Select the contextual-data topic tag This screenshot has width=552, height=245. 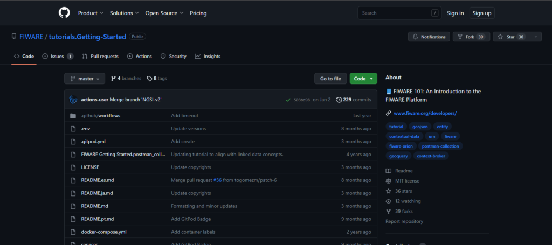click(404, 136)
